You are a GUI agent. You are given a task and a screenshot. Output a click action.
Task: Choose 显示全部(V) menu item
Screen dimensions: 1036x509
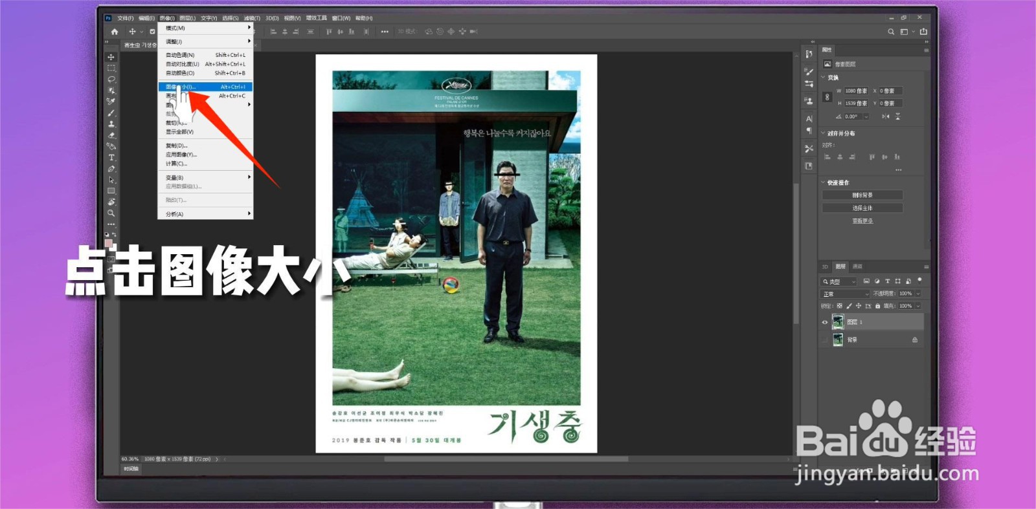tap(206, 132)
